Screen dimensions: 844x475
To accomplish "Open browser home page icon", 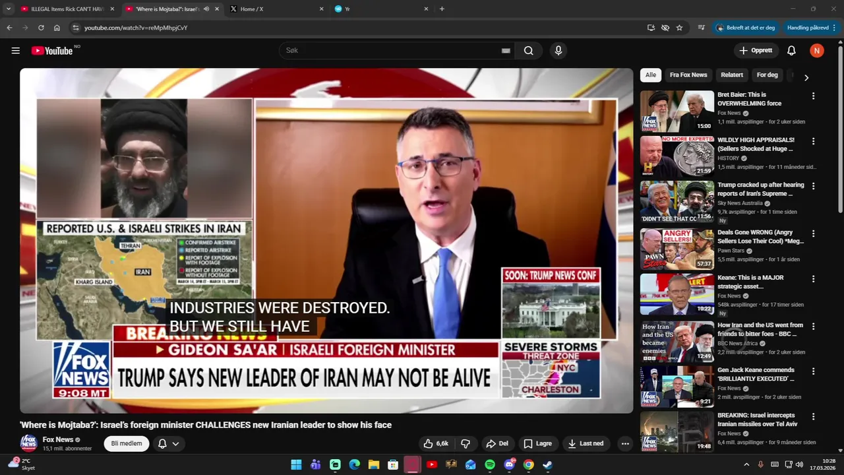I will (x=57, y=28).
